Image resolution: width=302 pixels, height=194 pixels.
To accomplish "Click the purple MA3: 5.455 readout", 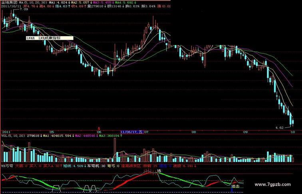I will click(x=102, y=2).
